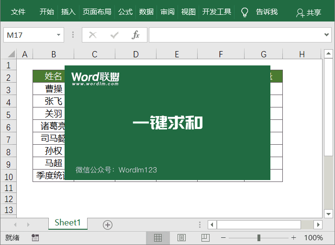Switch to Page Layout view

pos(181,237)
